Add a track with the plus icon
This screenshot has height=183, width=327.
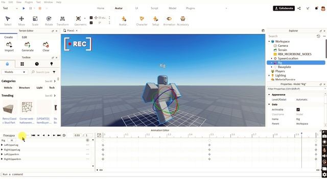click(x=87, y=140)
